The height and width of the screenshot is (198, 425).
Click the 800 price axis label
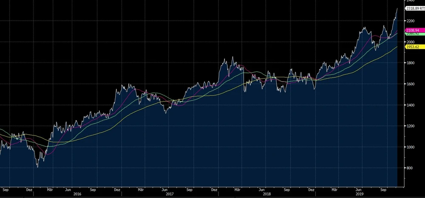[x=410, y=168]
